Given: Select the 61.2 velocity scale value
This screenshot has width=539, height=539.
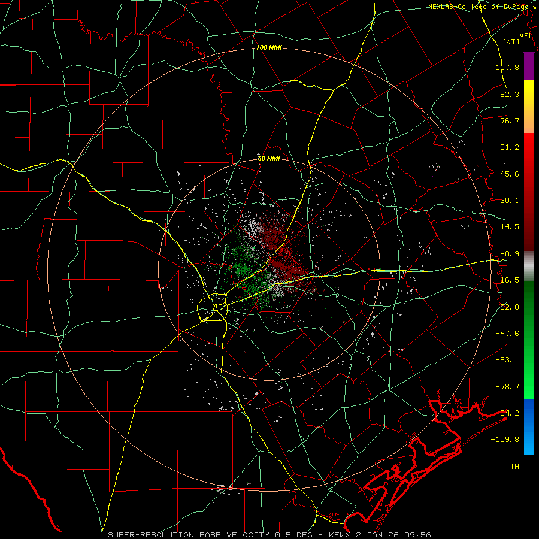Looking at the screenshot, I should (x=510, y=147).
